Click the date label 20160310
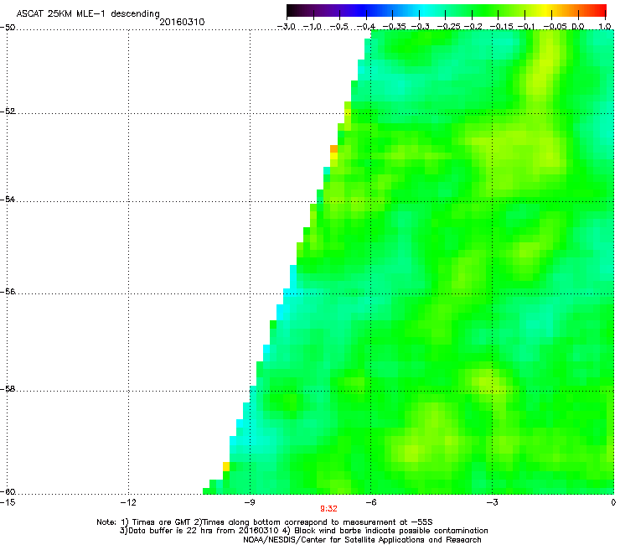 [x=182, y=22]
